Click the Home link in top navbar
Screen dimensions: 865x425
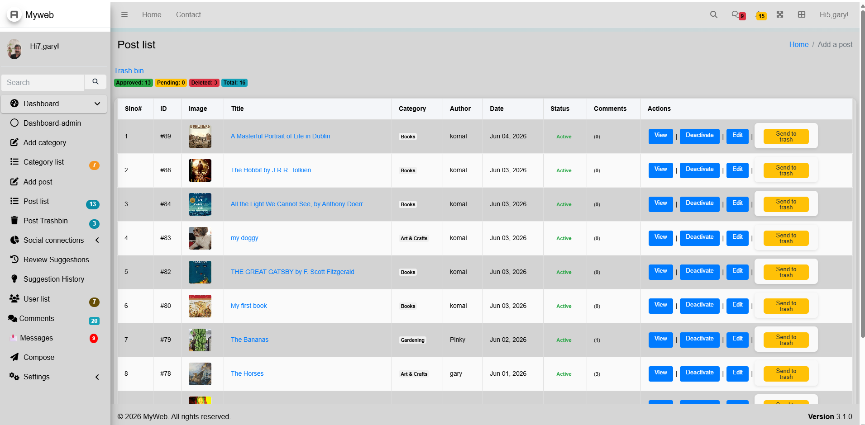click(152, 14)
